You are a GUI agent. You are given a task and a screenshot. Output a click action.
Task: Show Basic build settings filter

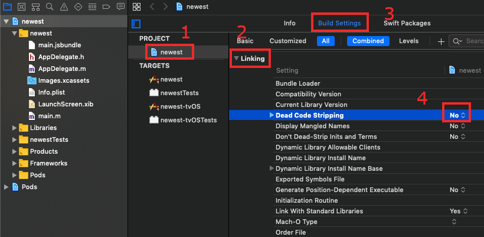point(245,41)
